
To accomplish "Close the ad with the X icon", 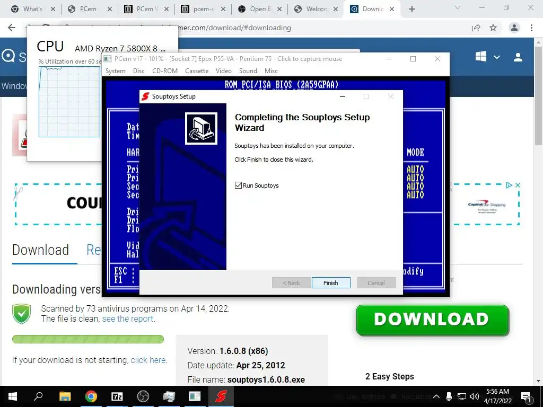I will 518,185.
